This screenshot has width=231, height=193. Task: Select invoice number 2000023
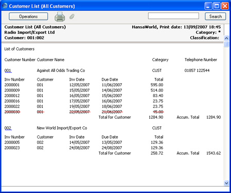pos(12,148)
